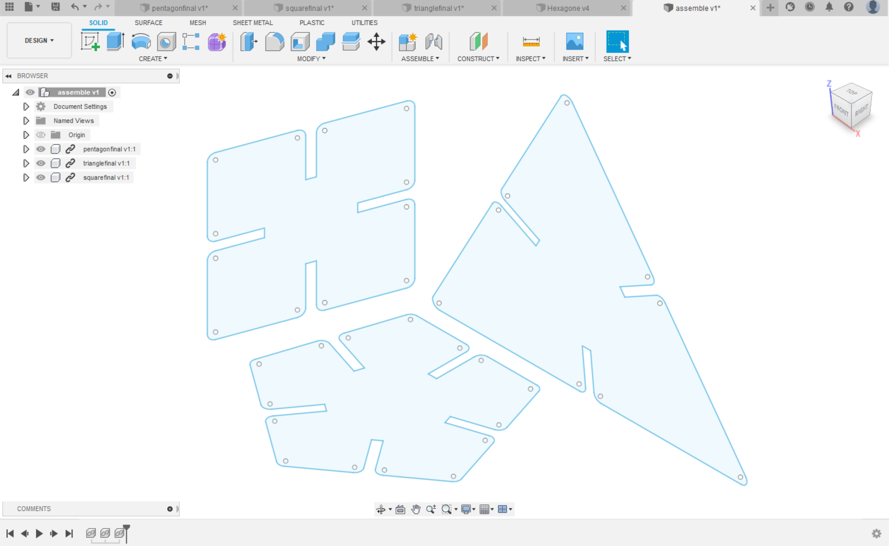Click the Fillet tool icon
The height and width of the screenshot is (546, 889).
274,42
